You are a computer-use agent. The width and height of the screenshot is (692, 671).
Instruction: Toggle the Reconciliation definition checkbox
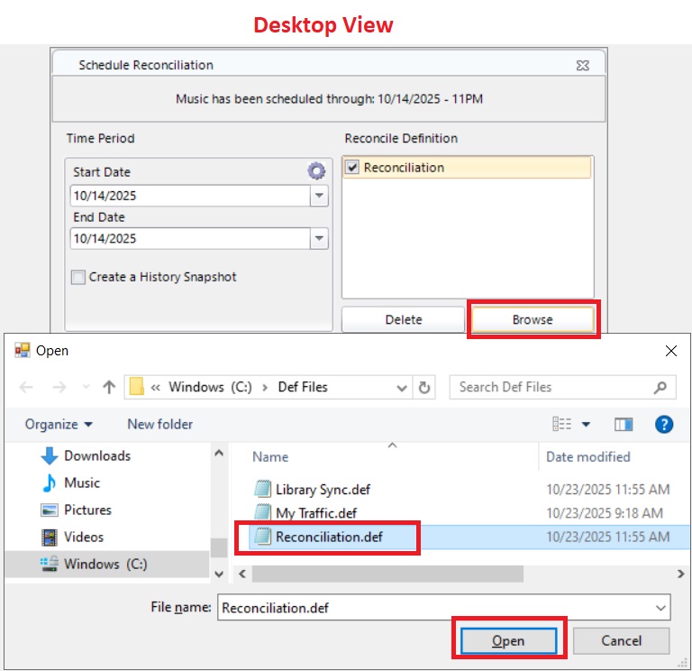click(x=351, y=168)
